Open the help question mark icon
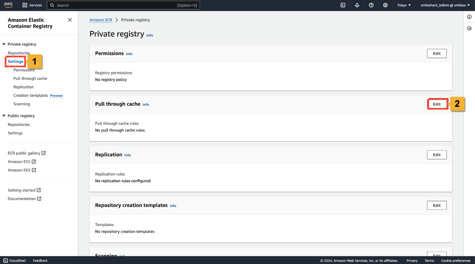This screenshot has height=264, width=475. click(x=371, y=5)
